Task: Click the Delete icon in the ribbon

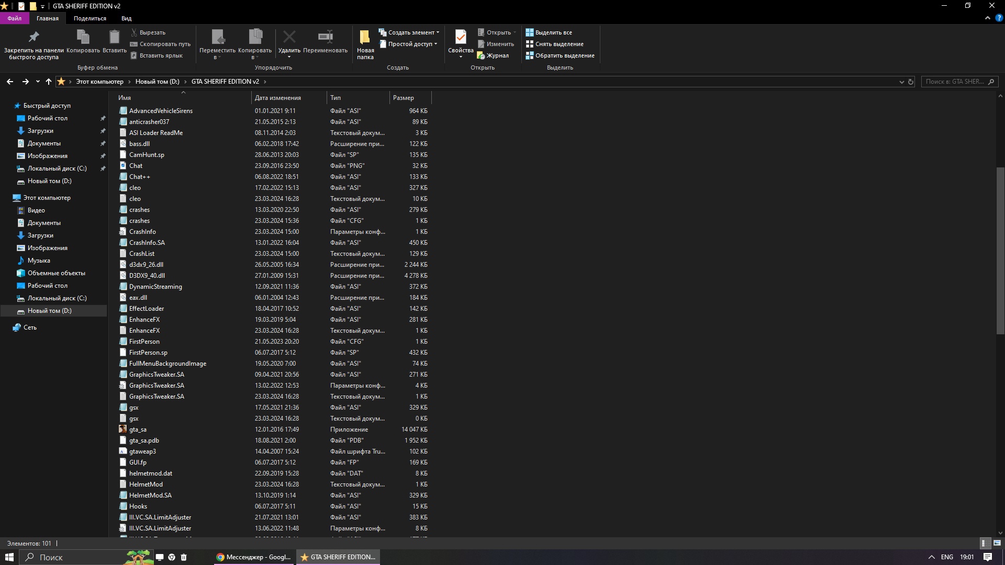Action: point(289,38)
